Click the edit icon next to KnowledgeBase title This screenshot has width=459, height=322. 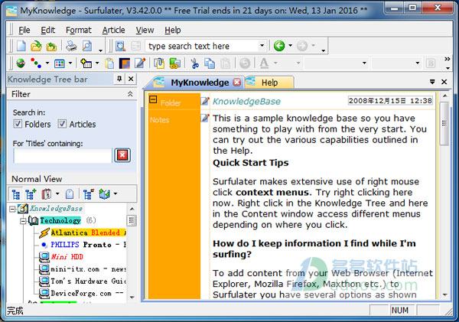click(205, 101)
